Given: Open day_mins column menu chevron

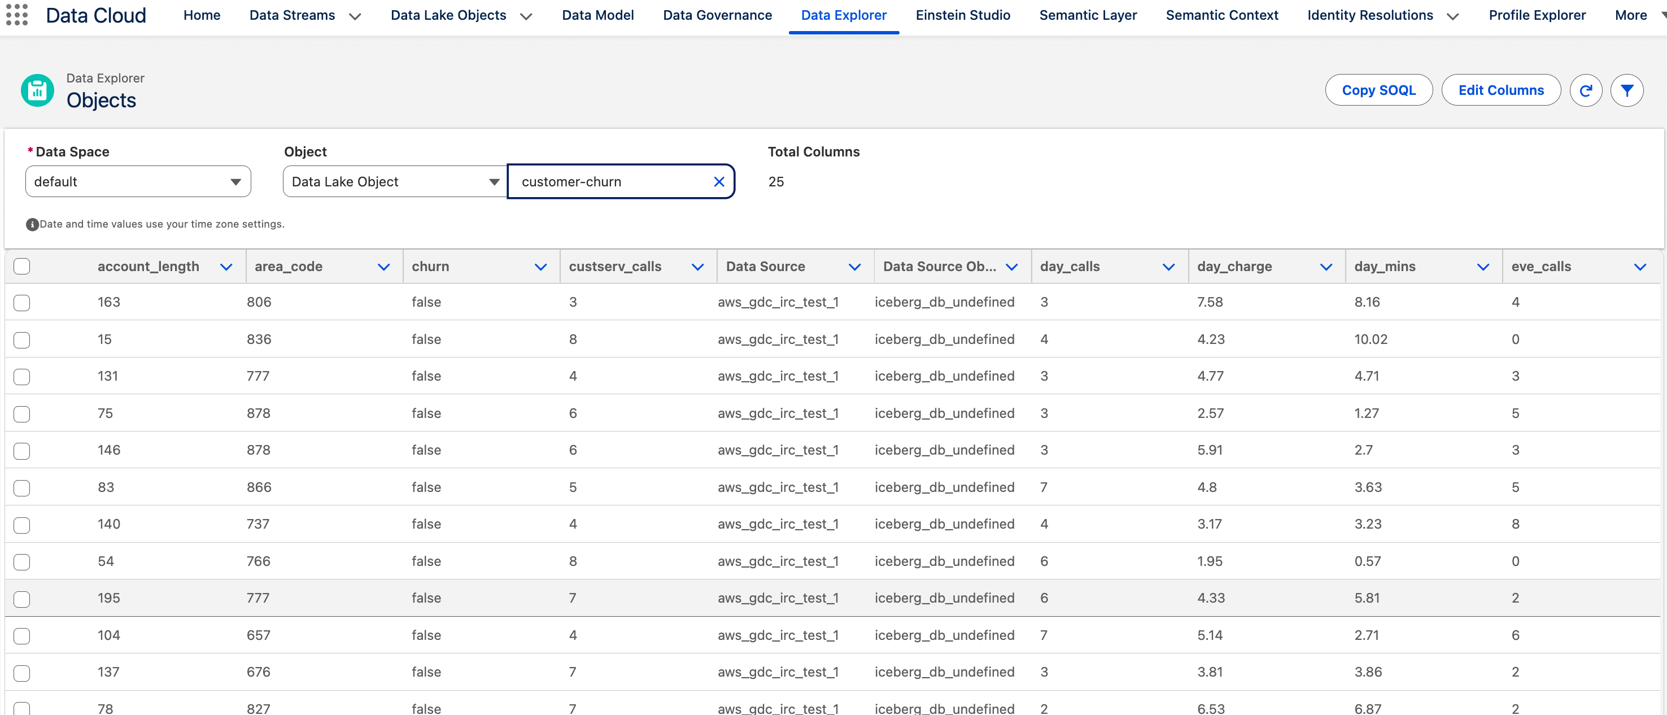Looking at the screenshot, I should click(1483, 267).
